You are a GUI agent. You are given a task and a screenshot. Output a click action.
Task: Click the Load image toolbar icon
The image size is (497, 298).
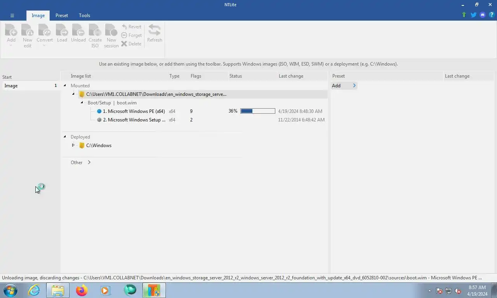[62, 30]
